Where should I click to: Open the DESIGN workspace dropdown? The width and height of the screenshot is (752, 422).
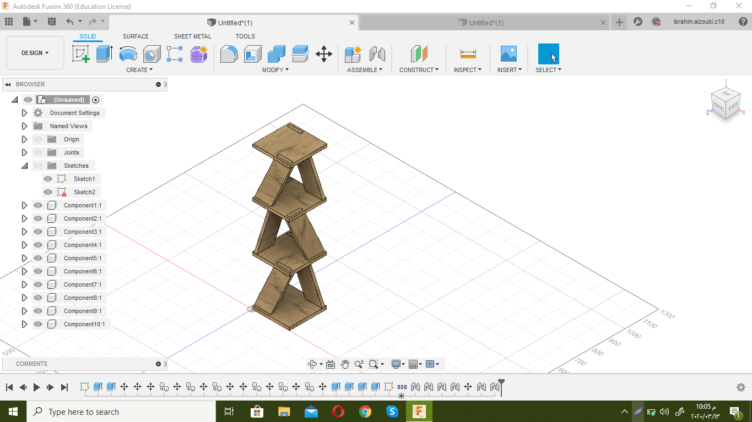tap(35, 53)
